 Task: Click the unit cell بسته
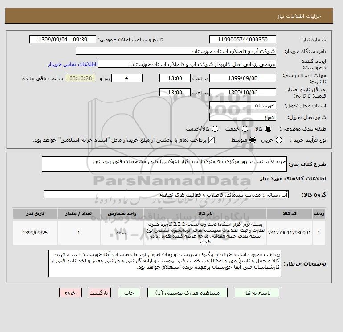pos(122,233)
